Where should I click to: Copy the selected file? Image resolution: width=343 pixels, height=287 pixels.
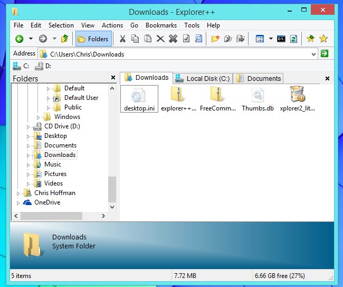135,39
